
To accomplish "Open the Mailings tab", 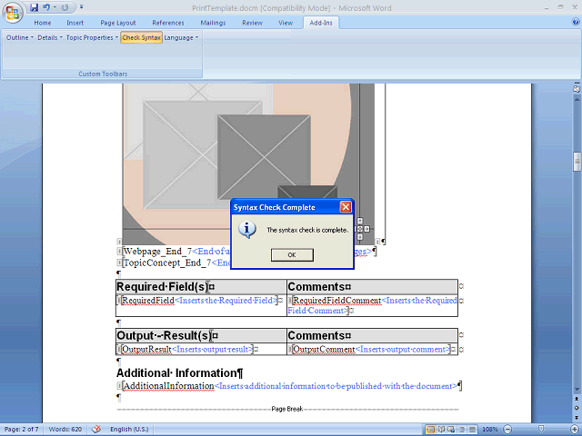I will pyautogui.click(x=213, y=23).
